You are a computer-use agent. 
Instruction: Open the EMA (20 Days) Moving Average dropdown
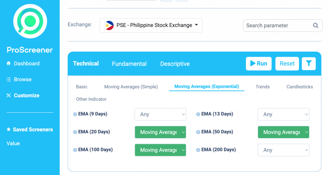click(x=160, y=132)
